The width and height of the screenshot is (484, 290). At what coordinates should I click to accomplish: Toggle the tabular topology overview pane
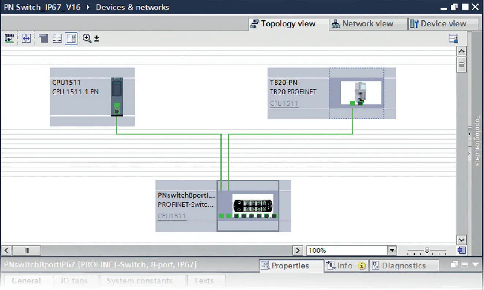point(71,38)
